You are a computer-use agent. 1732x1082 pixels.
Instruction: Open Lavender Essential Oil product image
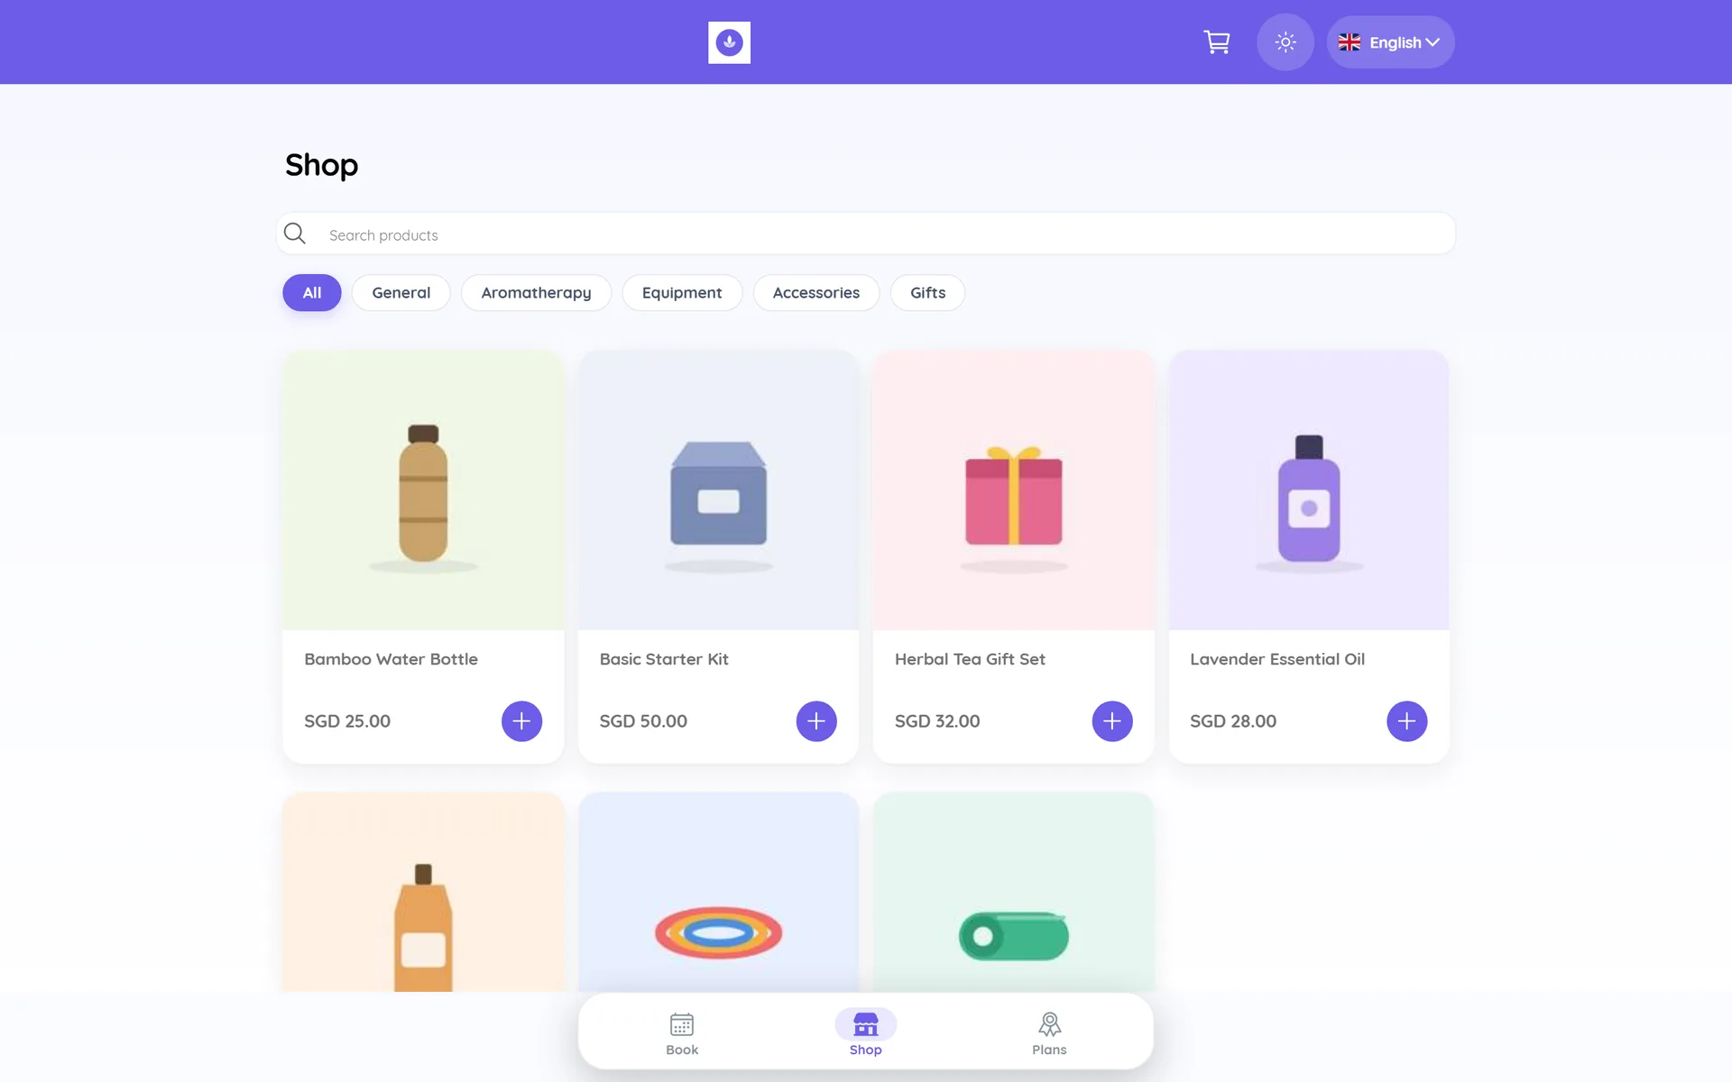1309,491
